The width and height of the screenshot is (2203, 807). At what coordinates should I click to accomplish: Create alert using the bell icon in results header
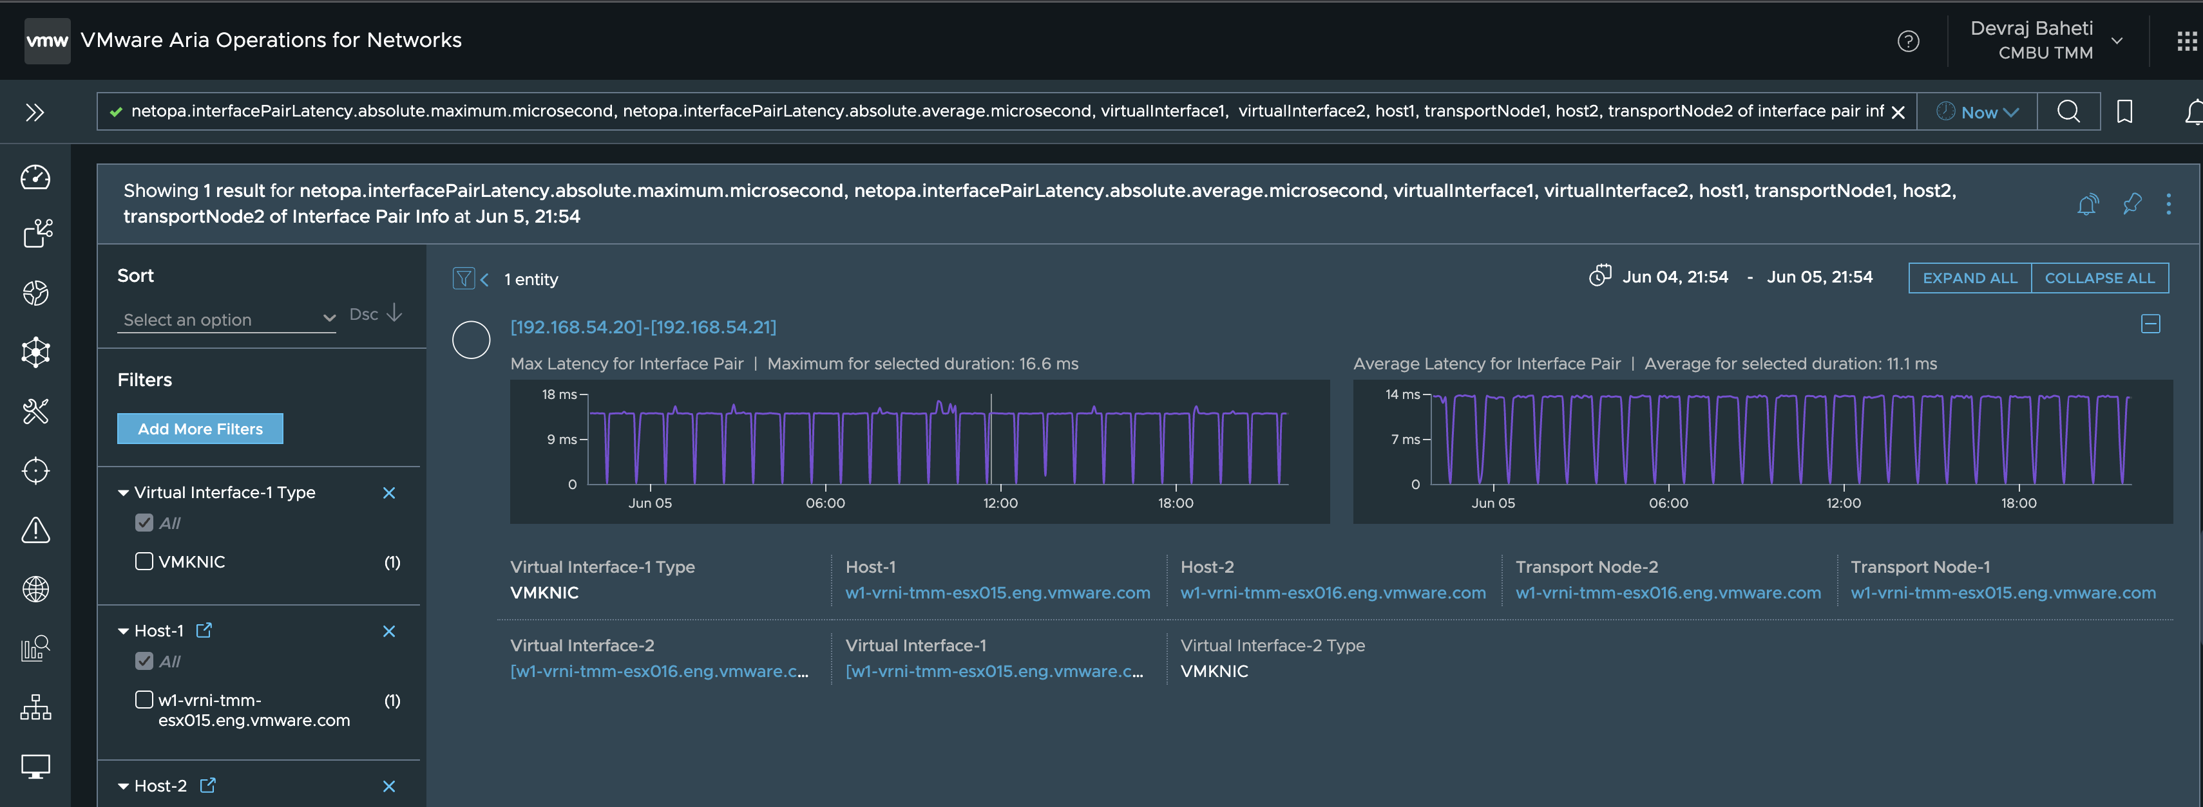tap(2088, 204)
